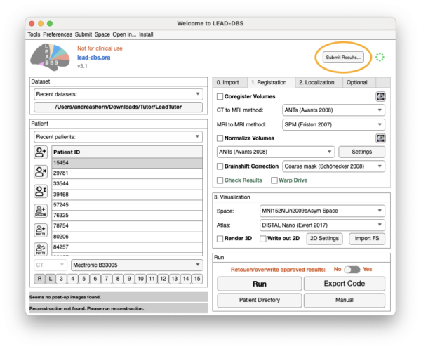Click the icon beside Normalize Volumes
This screenshot has width=421, height=349.
380,138
